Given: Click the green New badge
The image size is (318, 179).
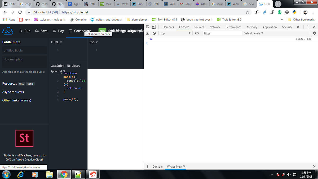Looking at the screenshot, I should coord(102,31).
